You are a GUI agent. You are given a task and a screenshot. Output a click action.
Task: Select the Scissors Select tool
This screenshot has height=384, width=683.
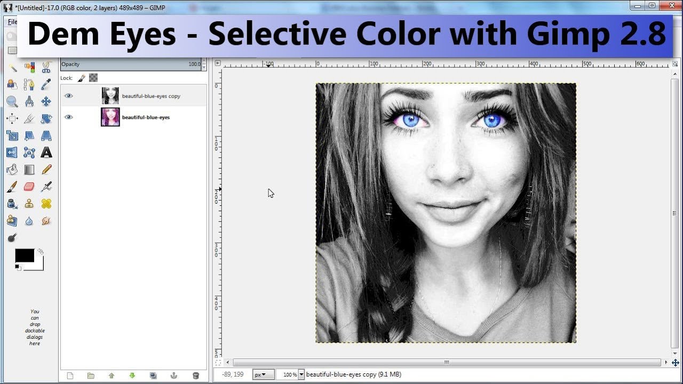pos(46,68)
